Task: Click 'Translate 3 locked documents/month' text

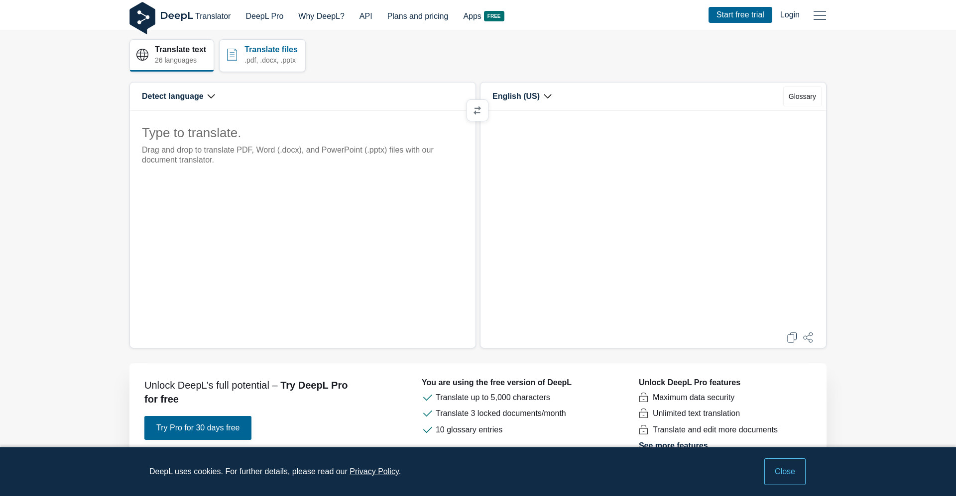Action: (x=500, y=413)
